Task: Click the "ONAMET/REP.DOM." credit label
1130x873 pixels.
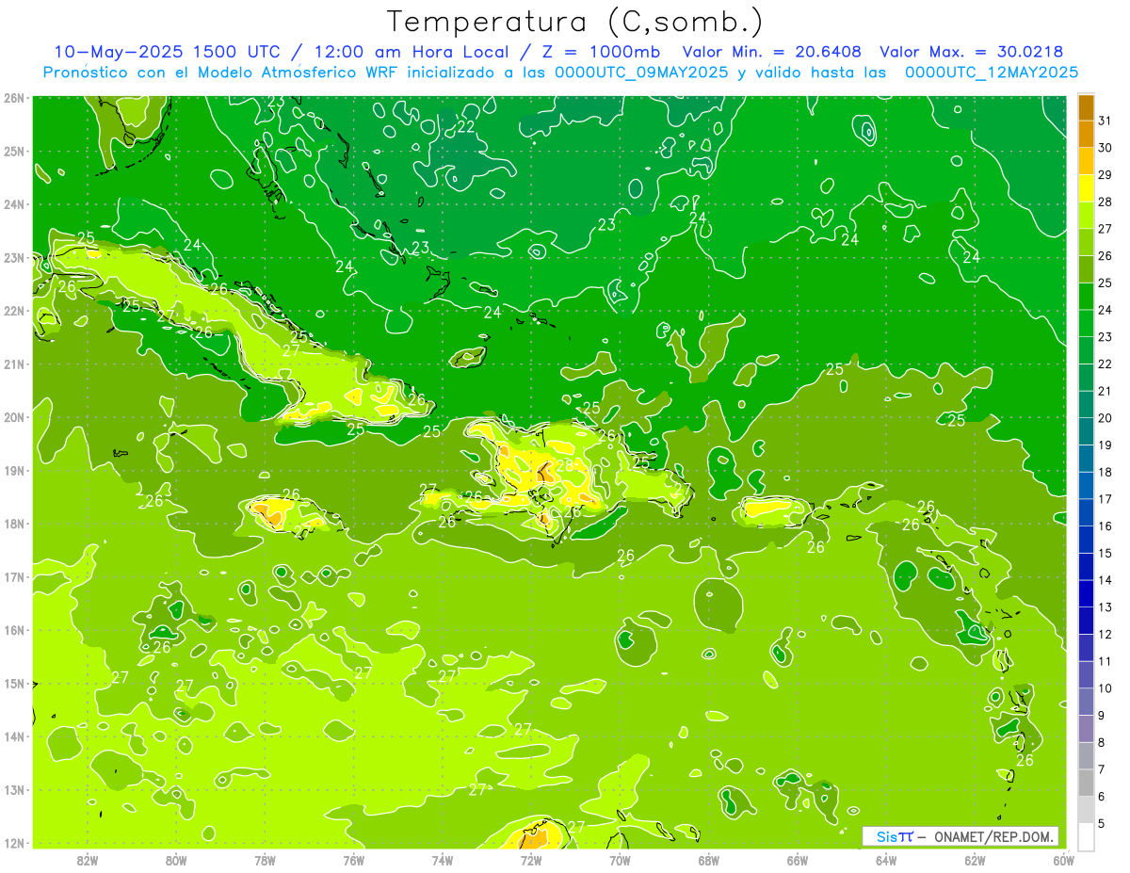Action: (993, 836)
